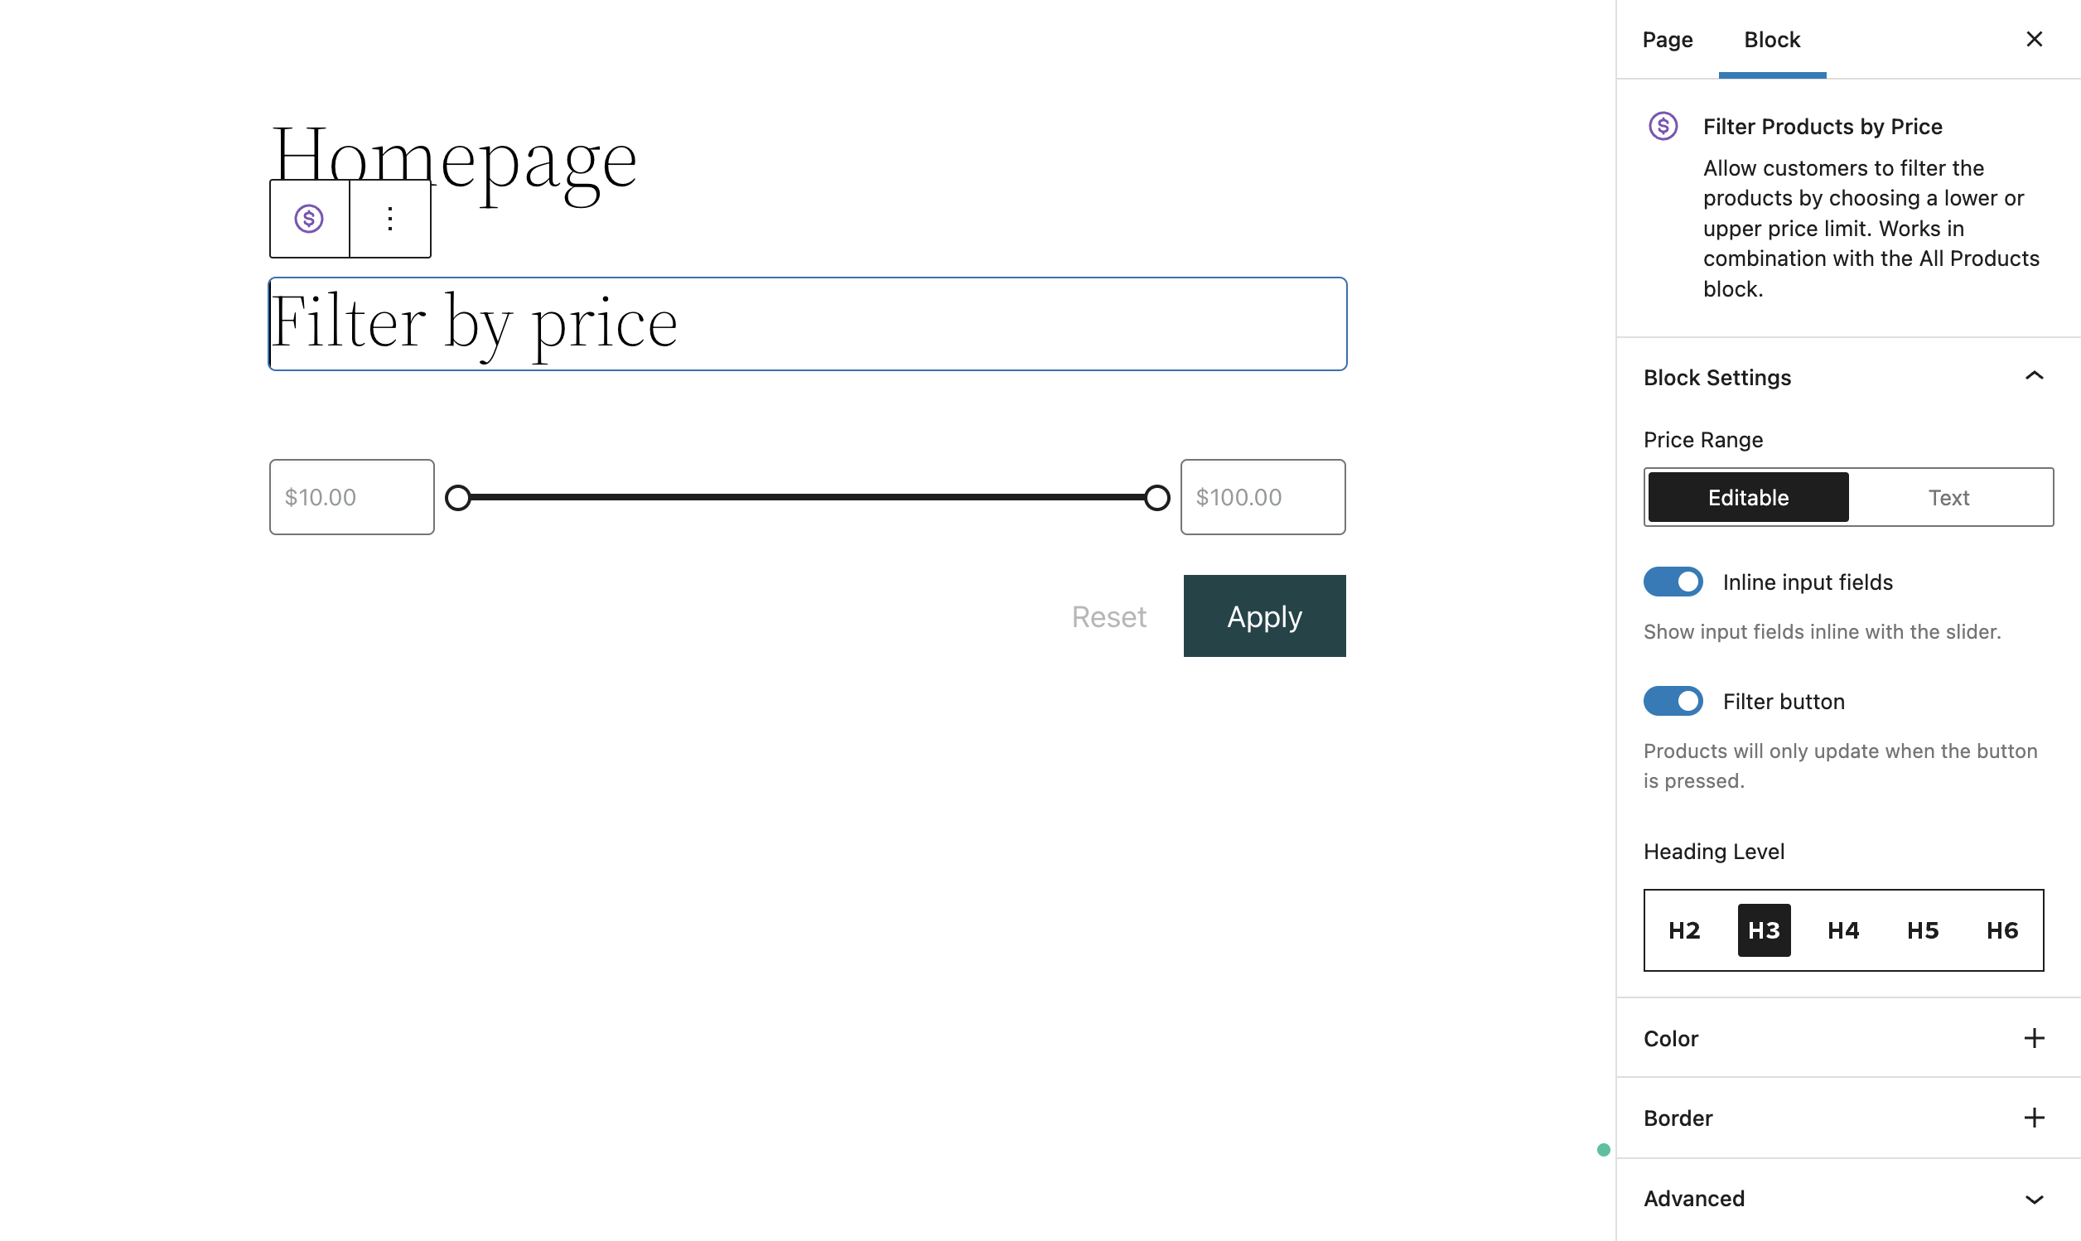The height and width of the screenshot is (1241, 2081).
Task: Expand the Border panel options
Action: 2034,1118
